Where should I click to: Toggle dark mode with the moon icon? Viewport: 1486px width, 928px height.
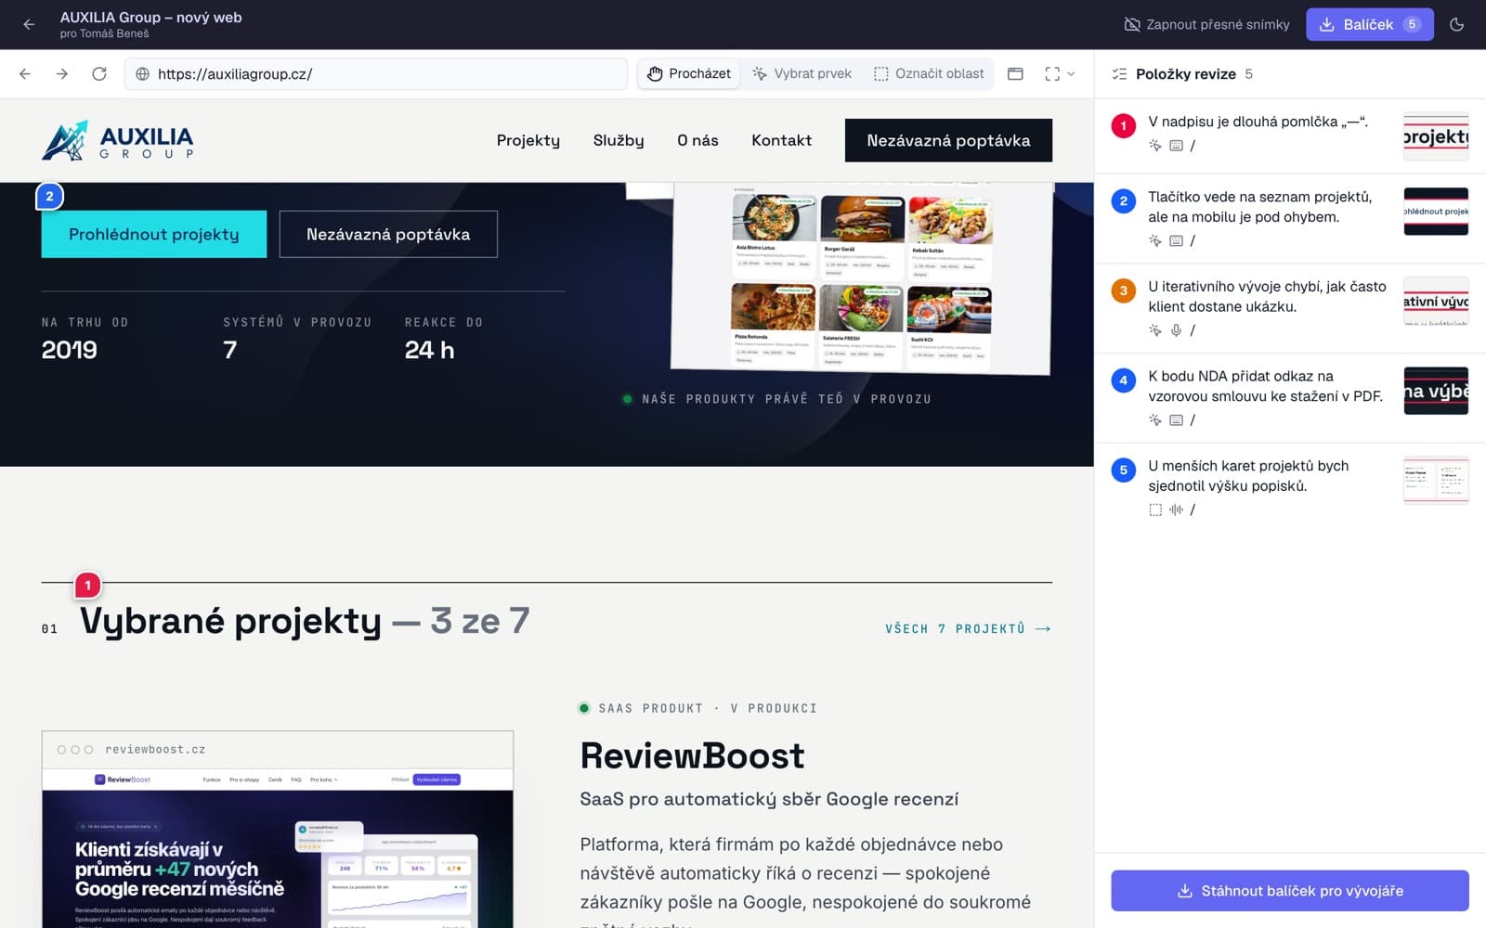[x=1456, y=25]
